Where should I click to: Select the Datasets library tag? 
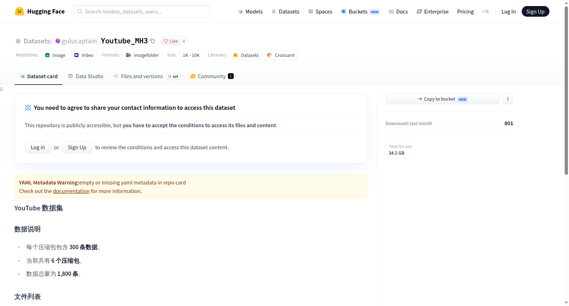pyautogui.click(x=246, y=55)
